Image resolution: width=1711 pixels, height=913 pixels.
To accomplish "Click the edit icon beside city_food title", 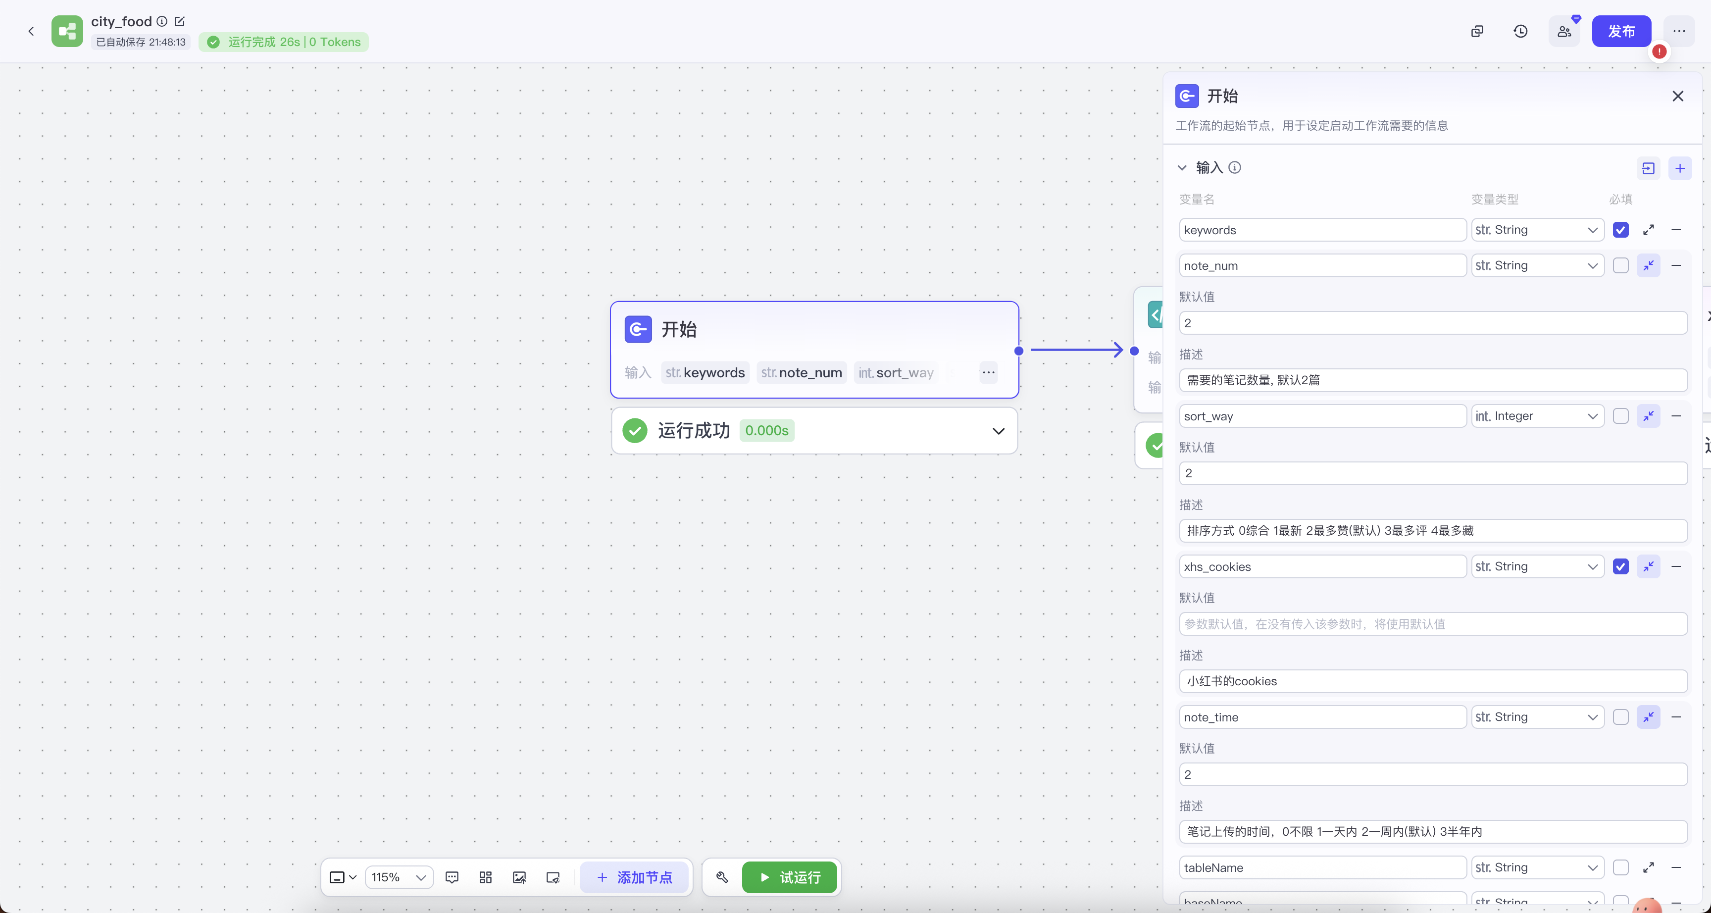I will pos(179,21).
